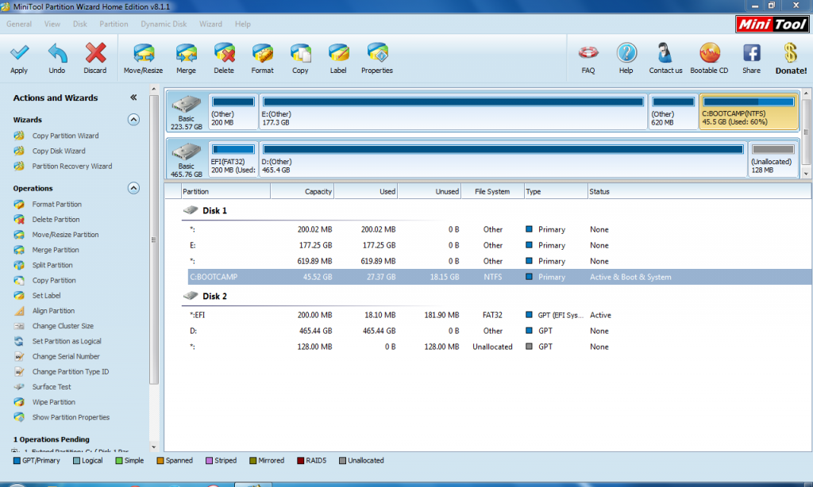The width and height of the screenshot is (813, 487).
Task: Select D:(Other) 465.4 GB block in disk map
Action: (x=503, y=159)
